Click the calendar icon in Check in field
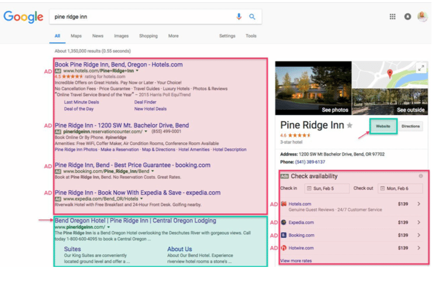 pos(309,189)
